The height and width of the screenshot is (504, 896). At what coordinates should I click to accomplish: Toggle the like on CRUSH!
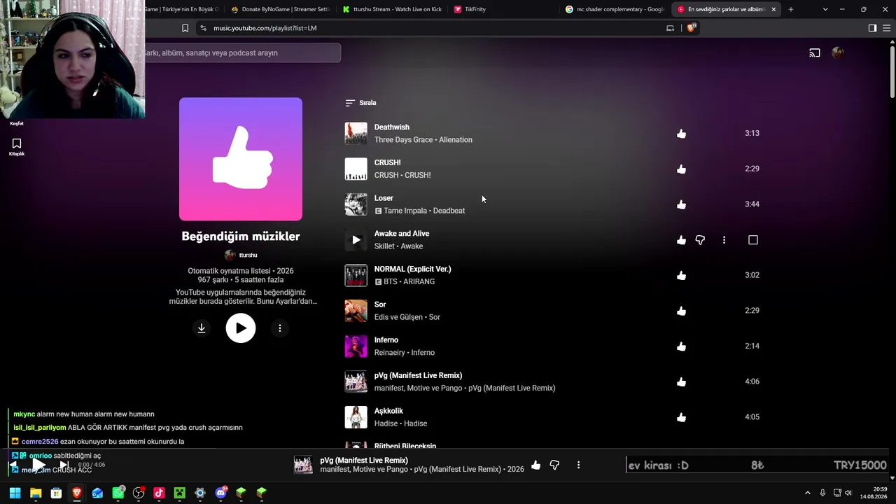[x=681, y=169]
